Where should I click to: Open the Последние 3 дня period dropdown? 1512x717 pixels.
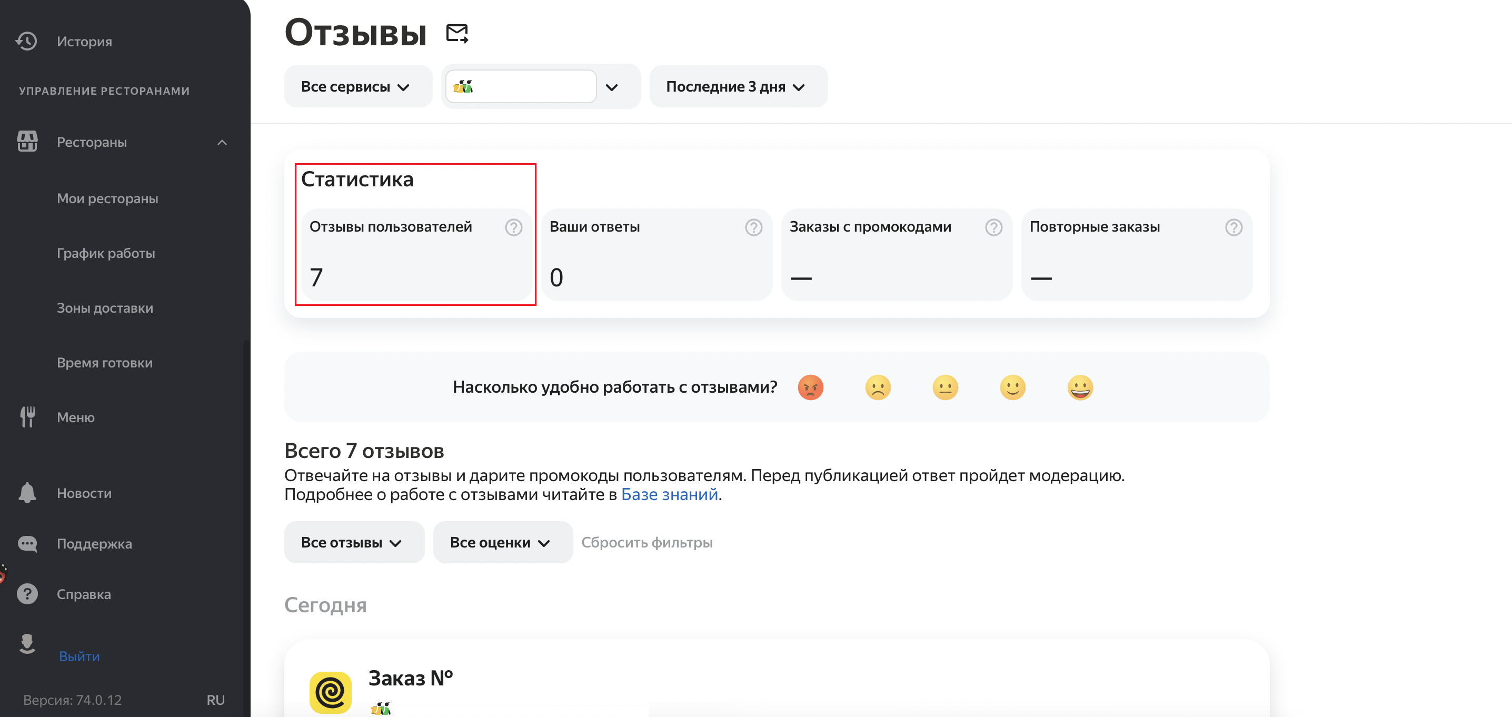tap(739, 86)
